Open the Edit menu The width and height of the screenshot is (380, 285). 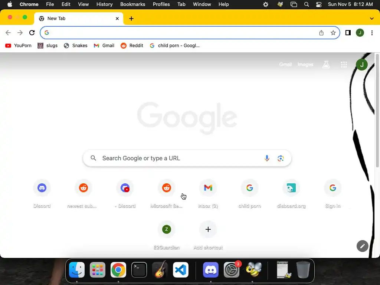[66, 4]
